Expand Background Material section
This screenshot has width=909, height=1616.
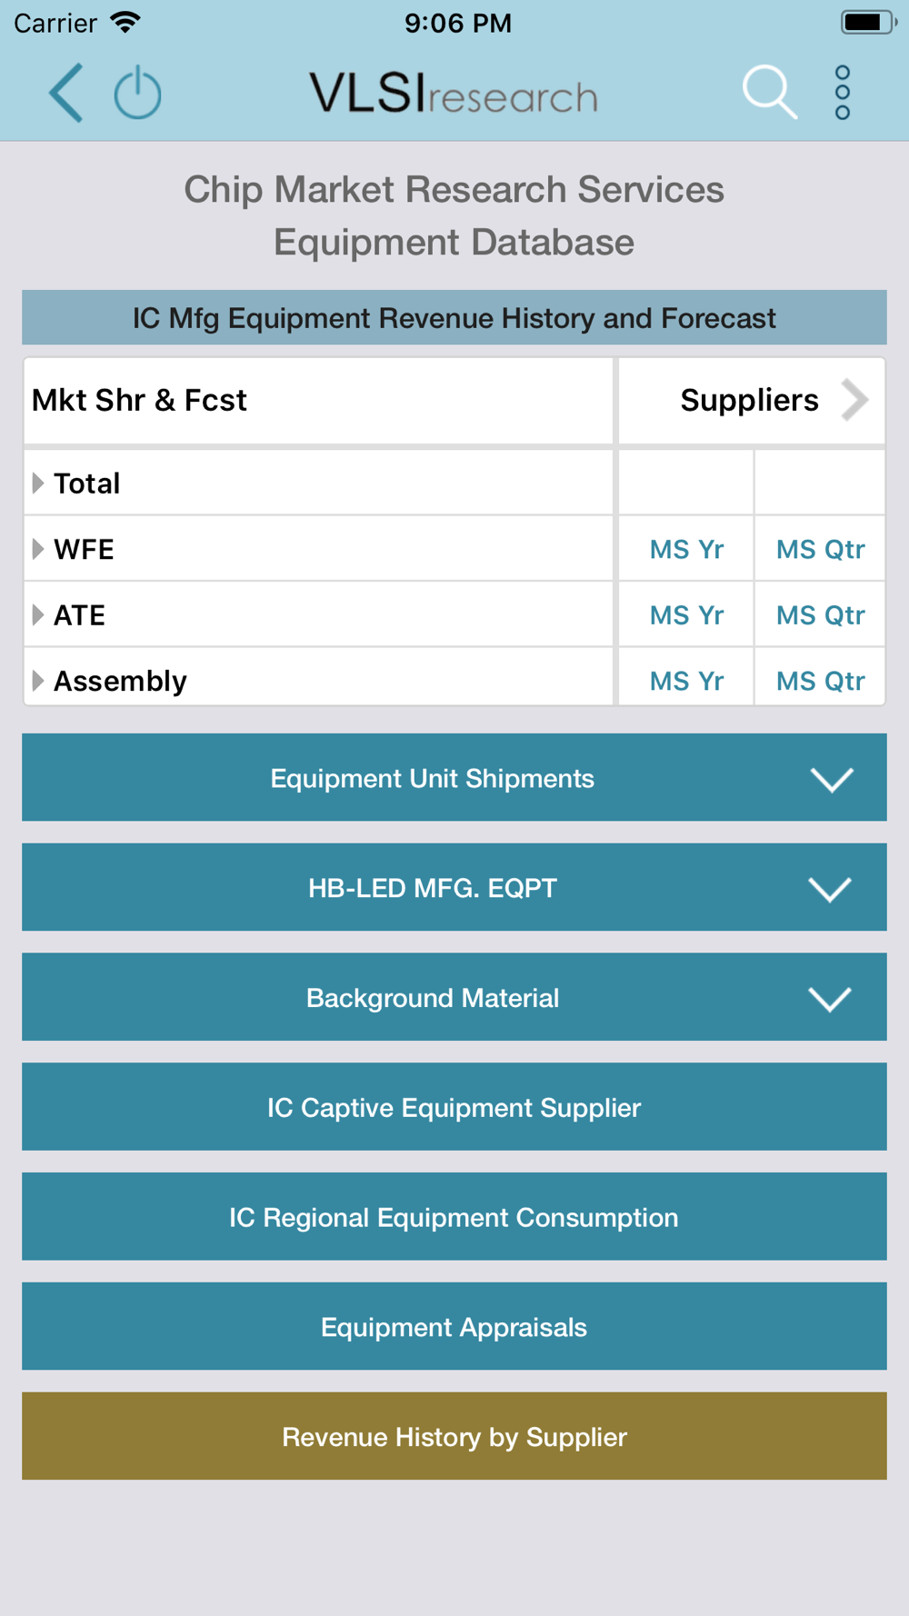454,997
